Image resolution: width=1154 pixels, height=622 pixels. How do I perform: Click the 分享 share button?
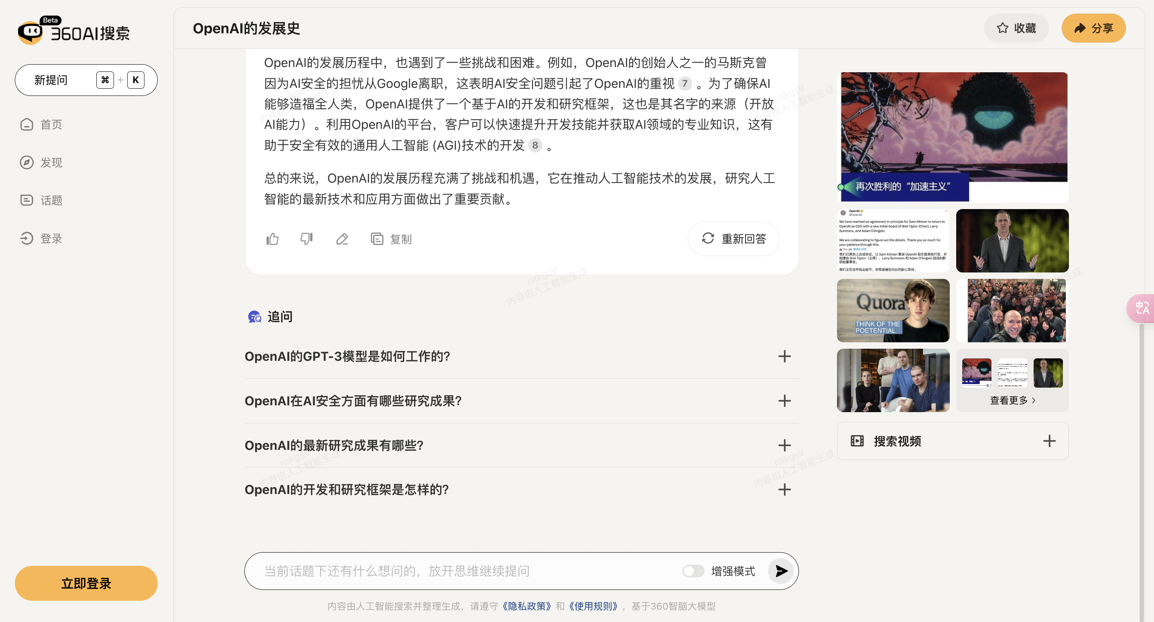point(1093,28)
